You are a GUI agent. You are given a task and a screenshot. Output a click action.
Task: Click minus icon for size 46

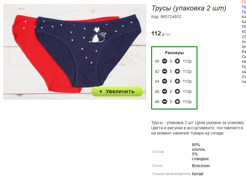point(164,91)
